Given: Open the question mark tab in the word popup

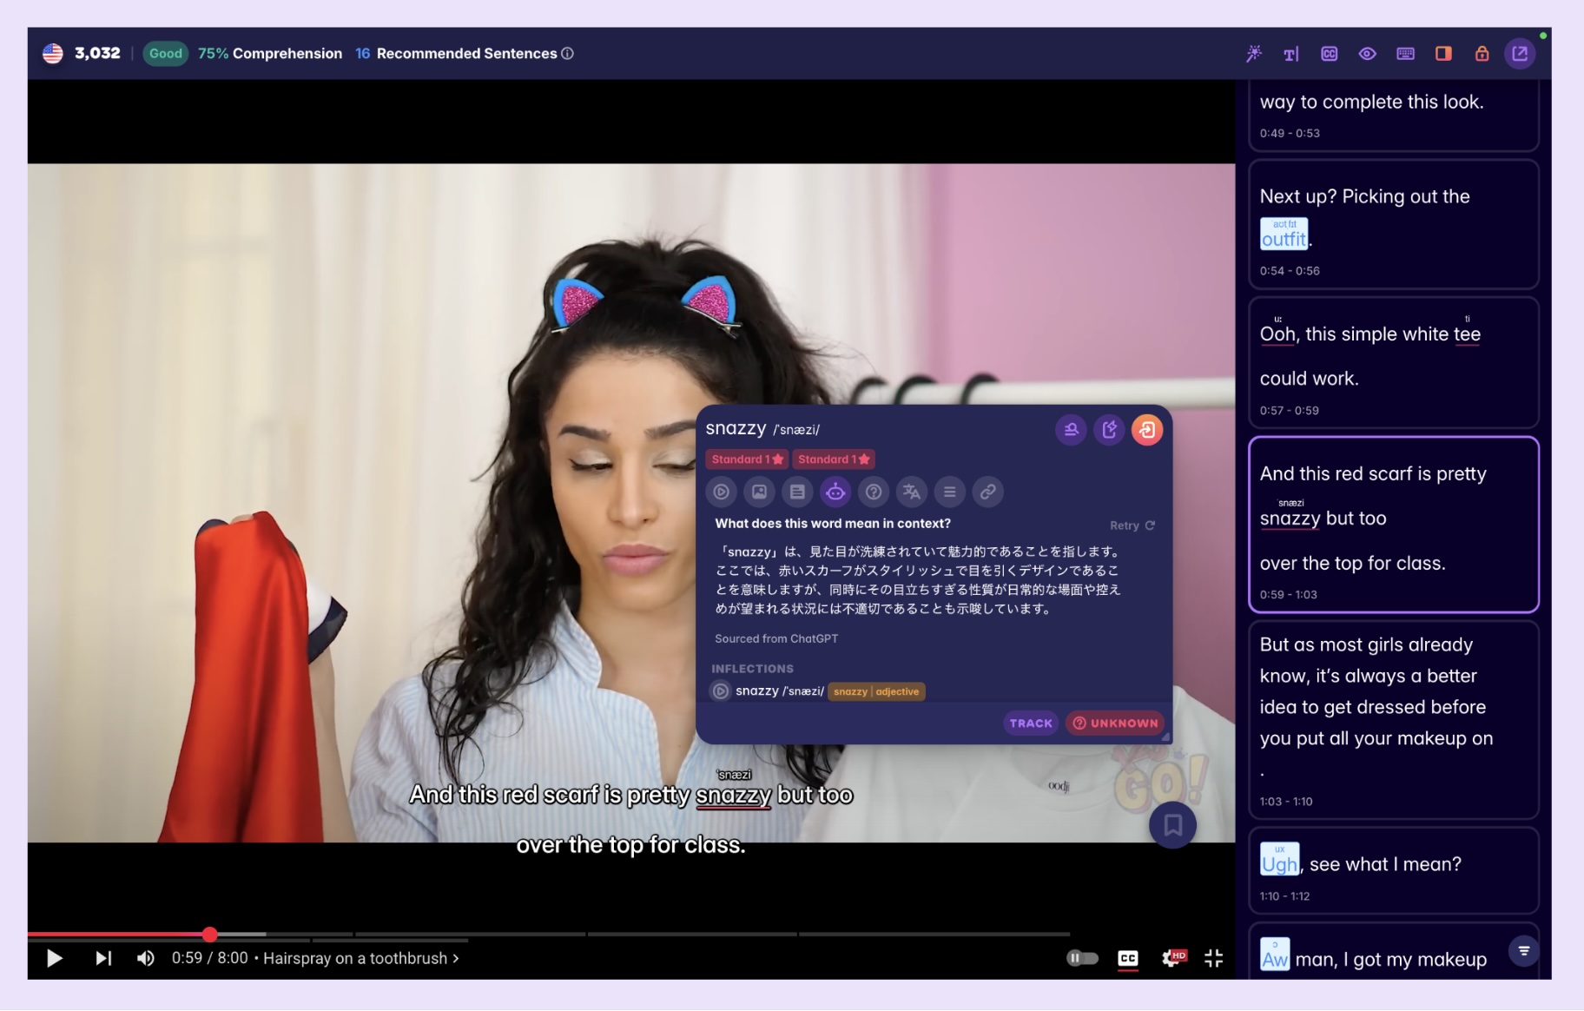Looking at the screenshot, I should pos(874,492).
